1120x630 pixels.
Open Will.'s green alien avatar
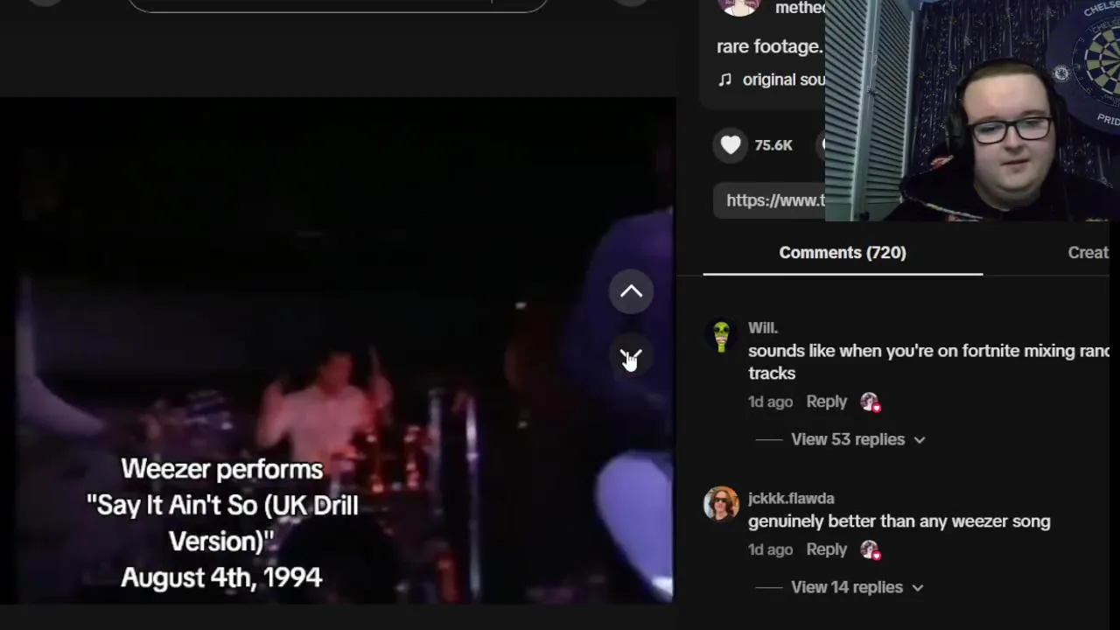pyautogui.click(x=721, y=337)
